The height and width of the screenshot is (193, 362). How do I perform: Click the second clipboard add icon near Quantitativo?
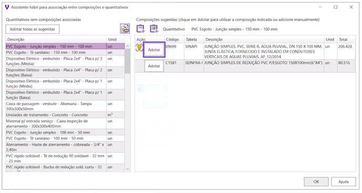154,28
